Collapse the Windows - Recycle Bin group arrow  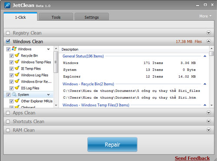205,84
